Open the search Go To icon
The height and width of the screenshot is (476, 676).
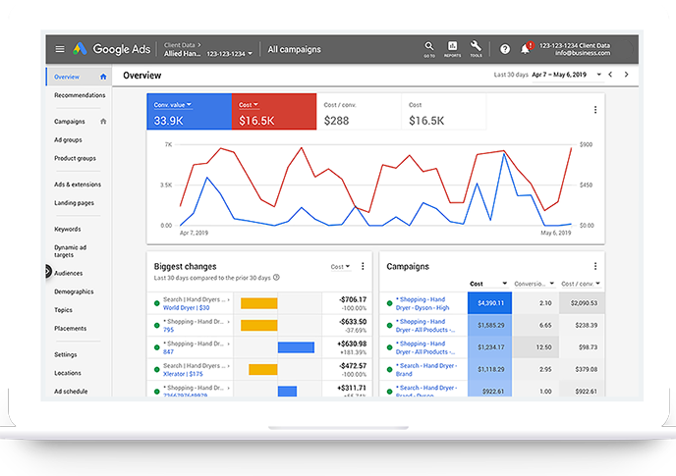point(429,49)
